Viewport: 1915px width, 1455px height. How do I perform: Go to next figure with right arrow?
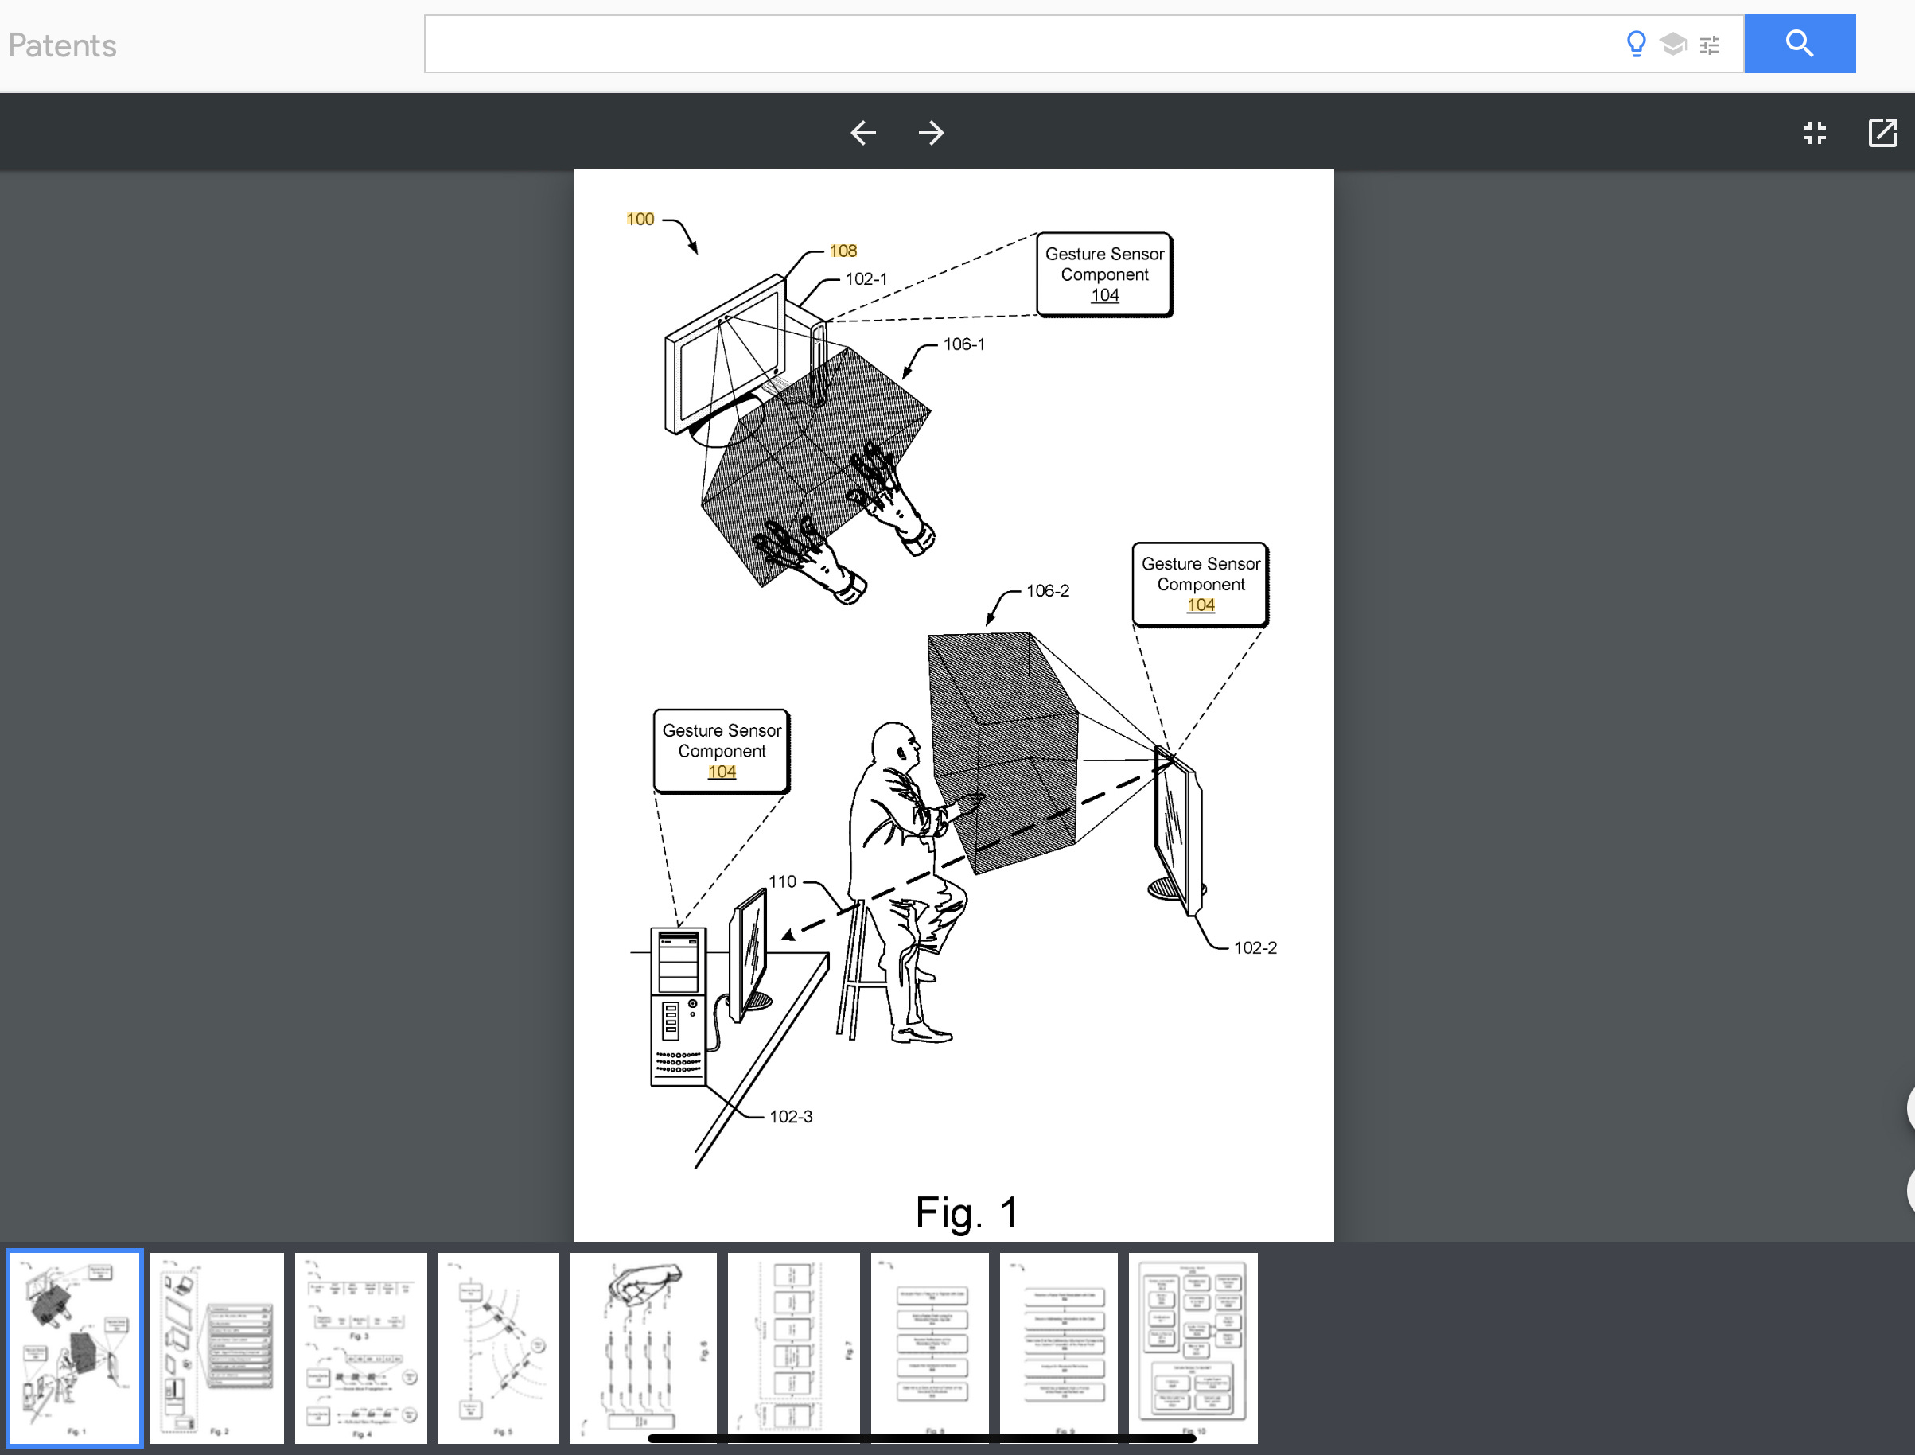[931, 133]
